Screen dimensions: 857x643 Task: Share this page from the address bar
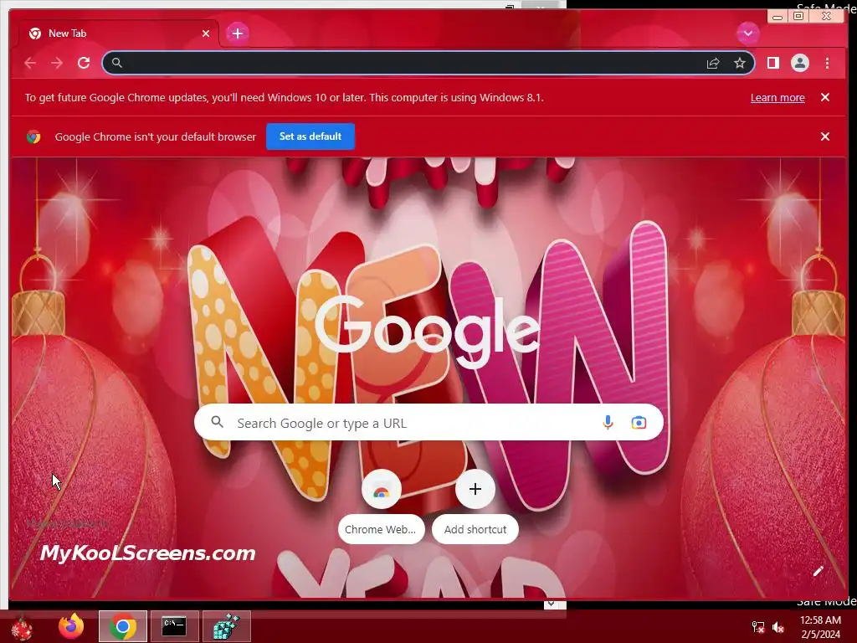(x=713, y=64)
